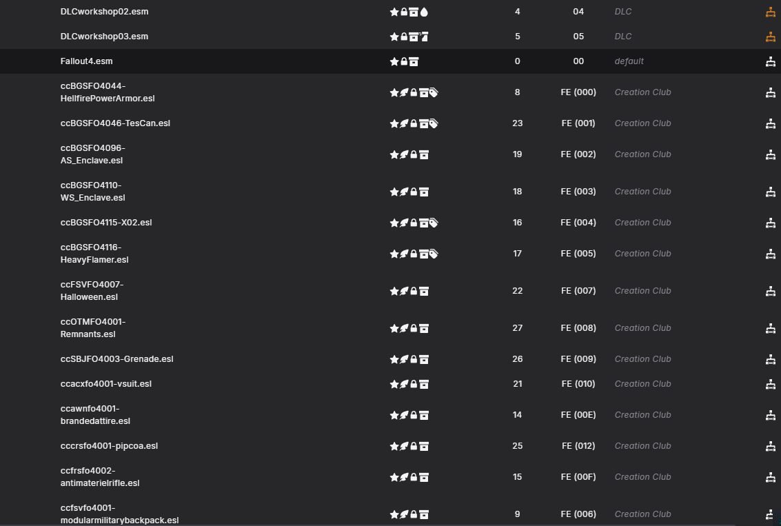This screenshot has width=781, height=526.
Task: Open the dependency icon for cccrsfo4001-pipcoa.esl
Action: (x=771, y=446)
